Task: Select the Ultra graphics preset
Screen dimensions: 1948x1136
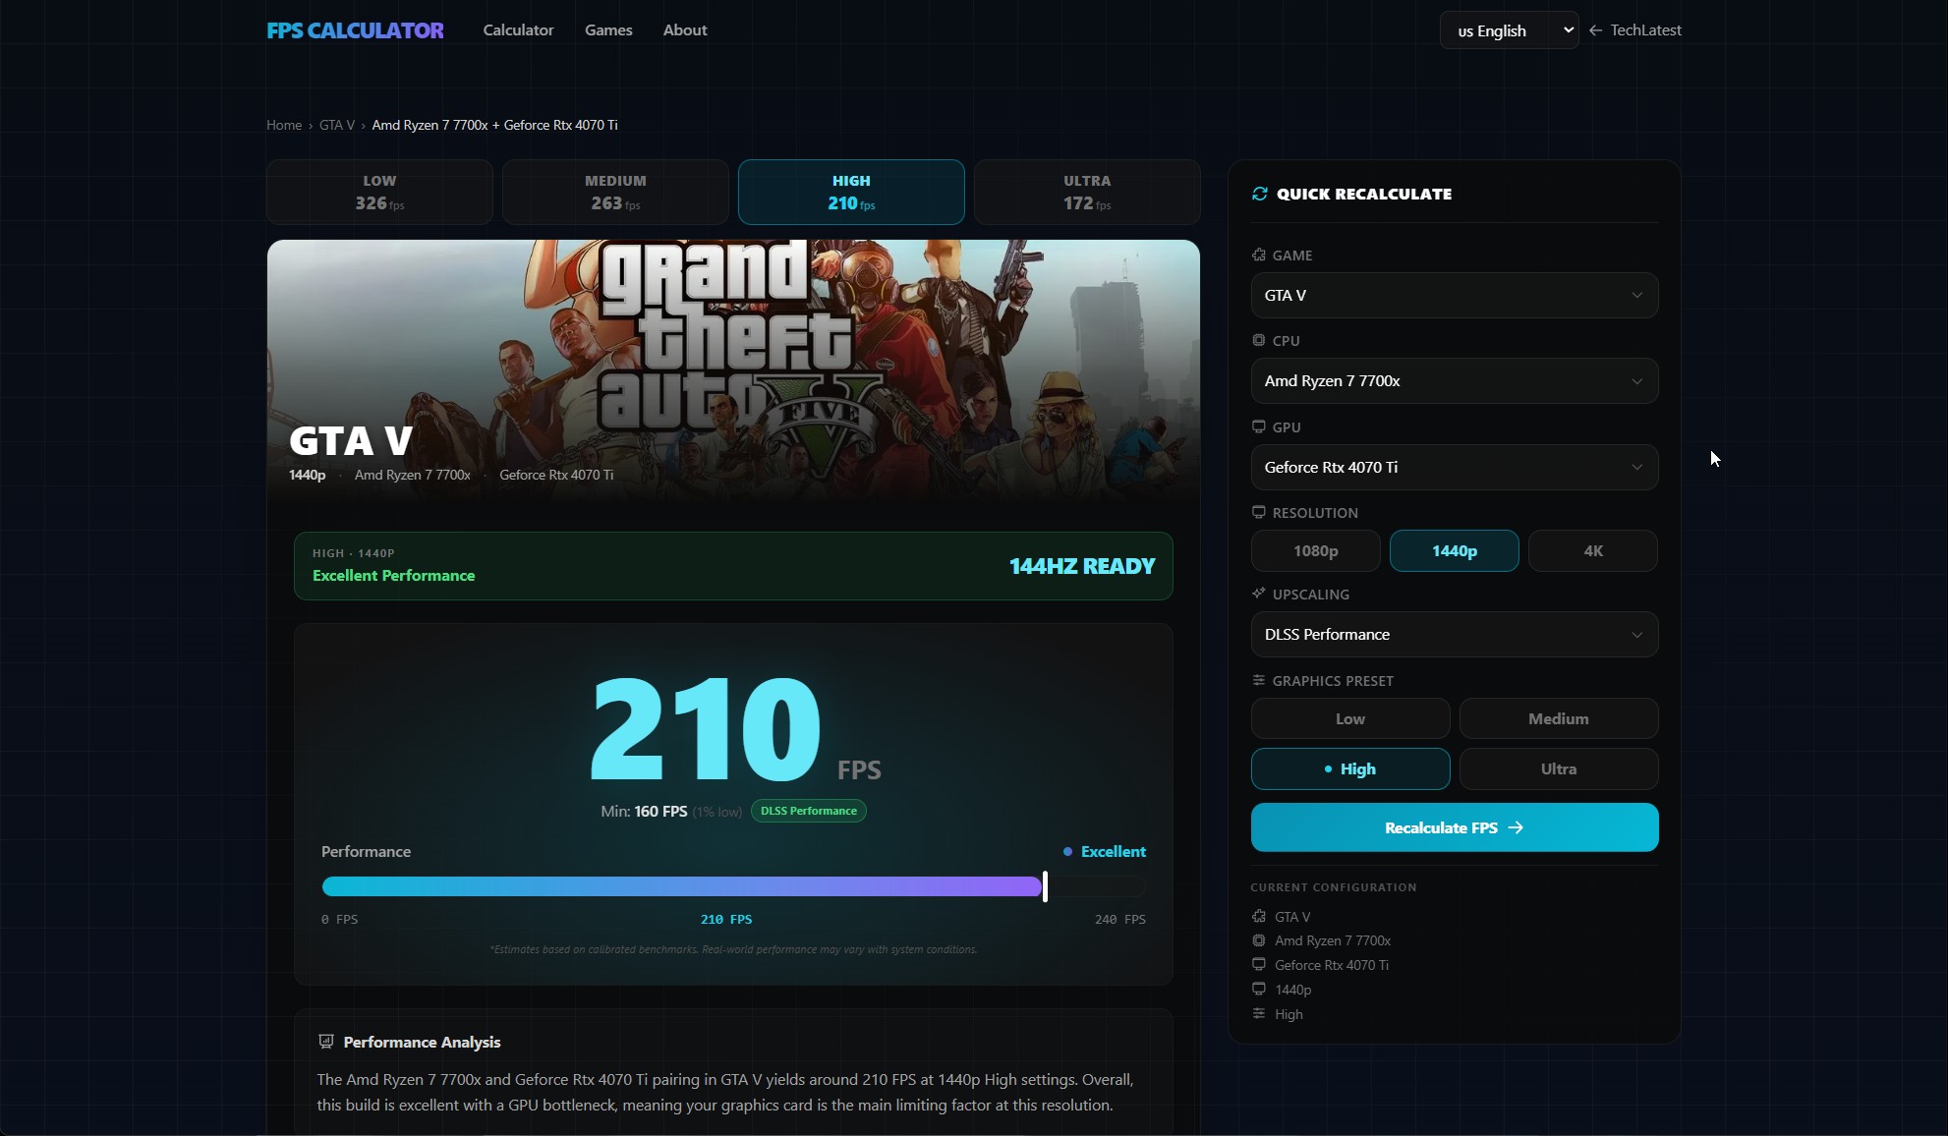Action: [1559, 768]
